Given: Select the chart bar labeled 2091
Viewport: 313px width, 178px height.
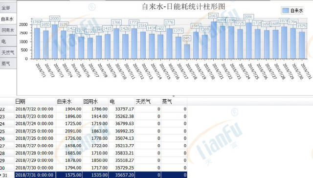Looking at the screenshot, I should point(249,41).
